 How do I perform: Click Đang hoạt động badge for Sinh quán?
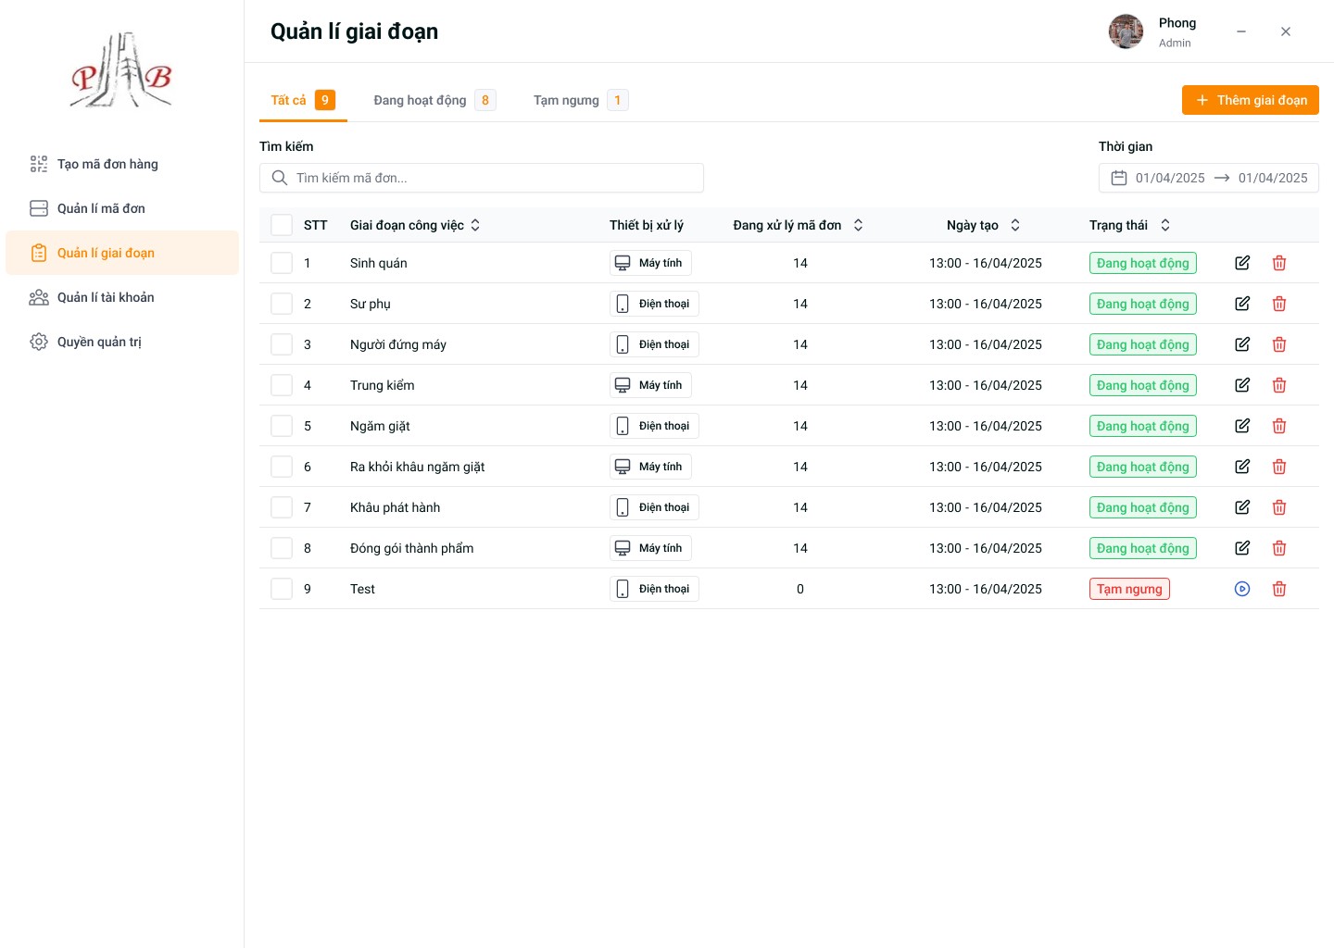1142,263
